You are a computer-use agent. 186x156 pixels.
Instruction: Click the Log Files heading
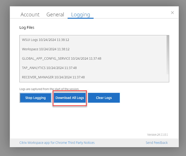(x=27, y=28)
